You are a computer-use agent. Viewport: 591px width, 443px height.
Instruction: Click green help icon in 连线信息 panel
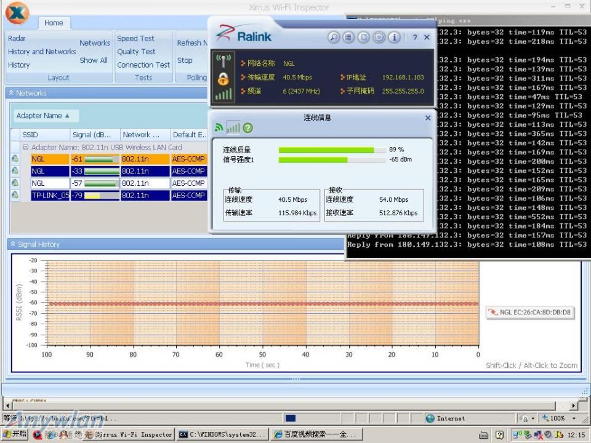coord(247,128)
